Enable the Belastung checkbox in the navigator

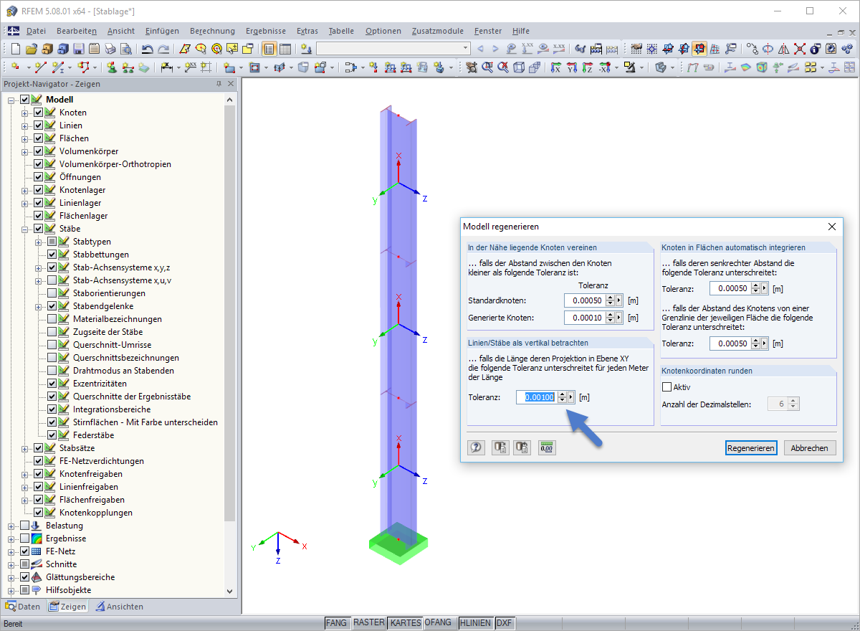coord(25,526)
